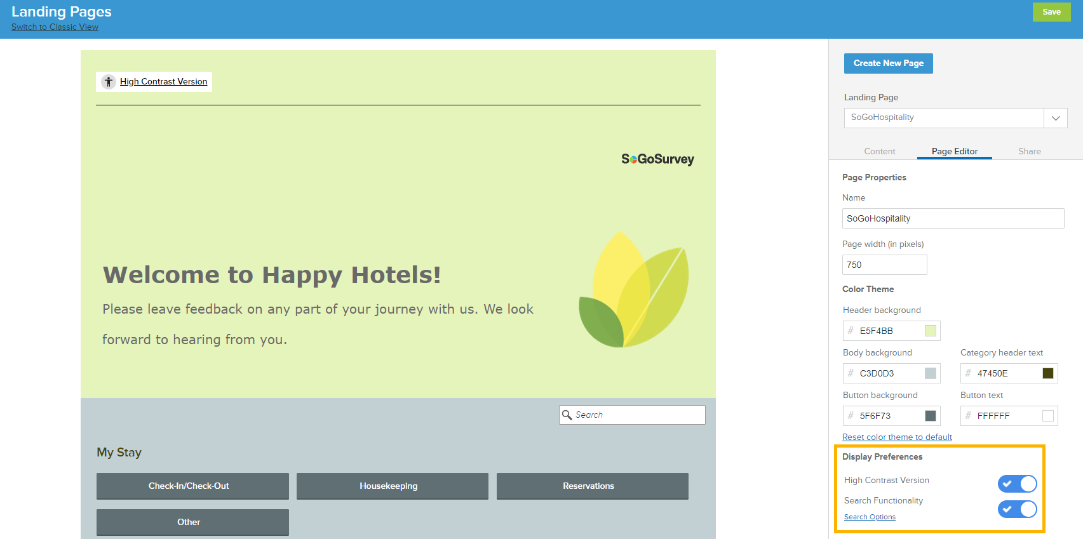Click the page Name input field

coord(953,218)
